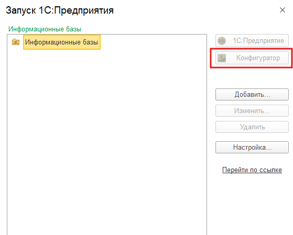Follow the Перейти по ссылке link
This screenshot has height=235, width=293.
[x=252, y=170]
